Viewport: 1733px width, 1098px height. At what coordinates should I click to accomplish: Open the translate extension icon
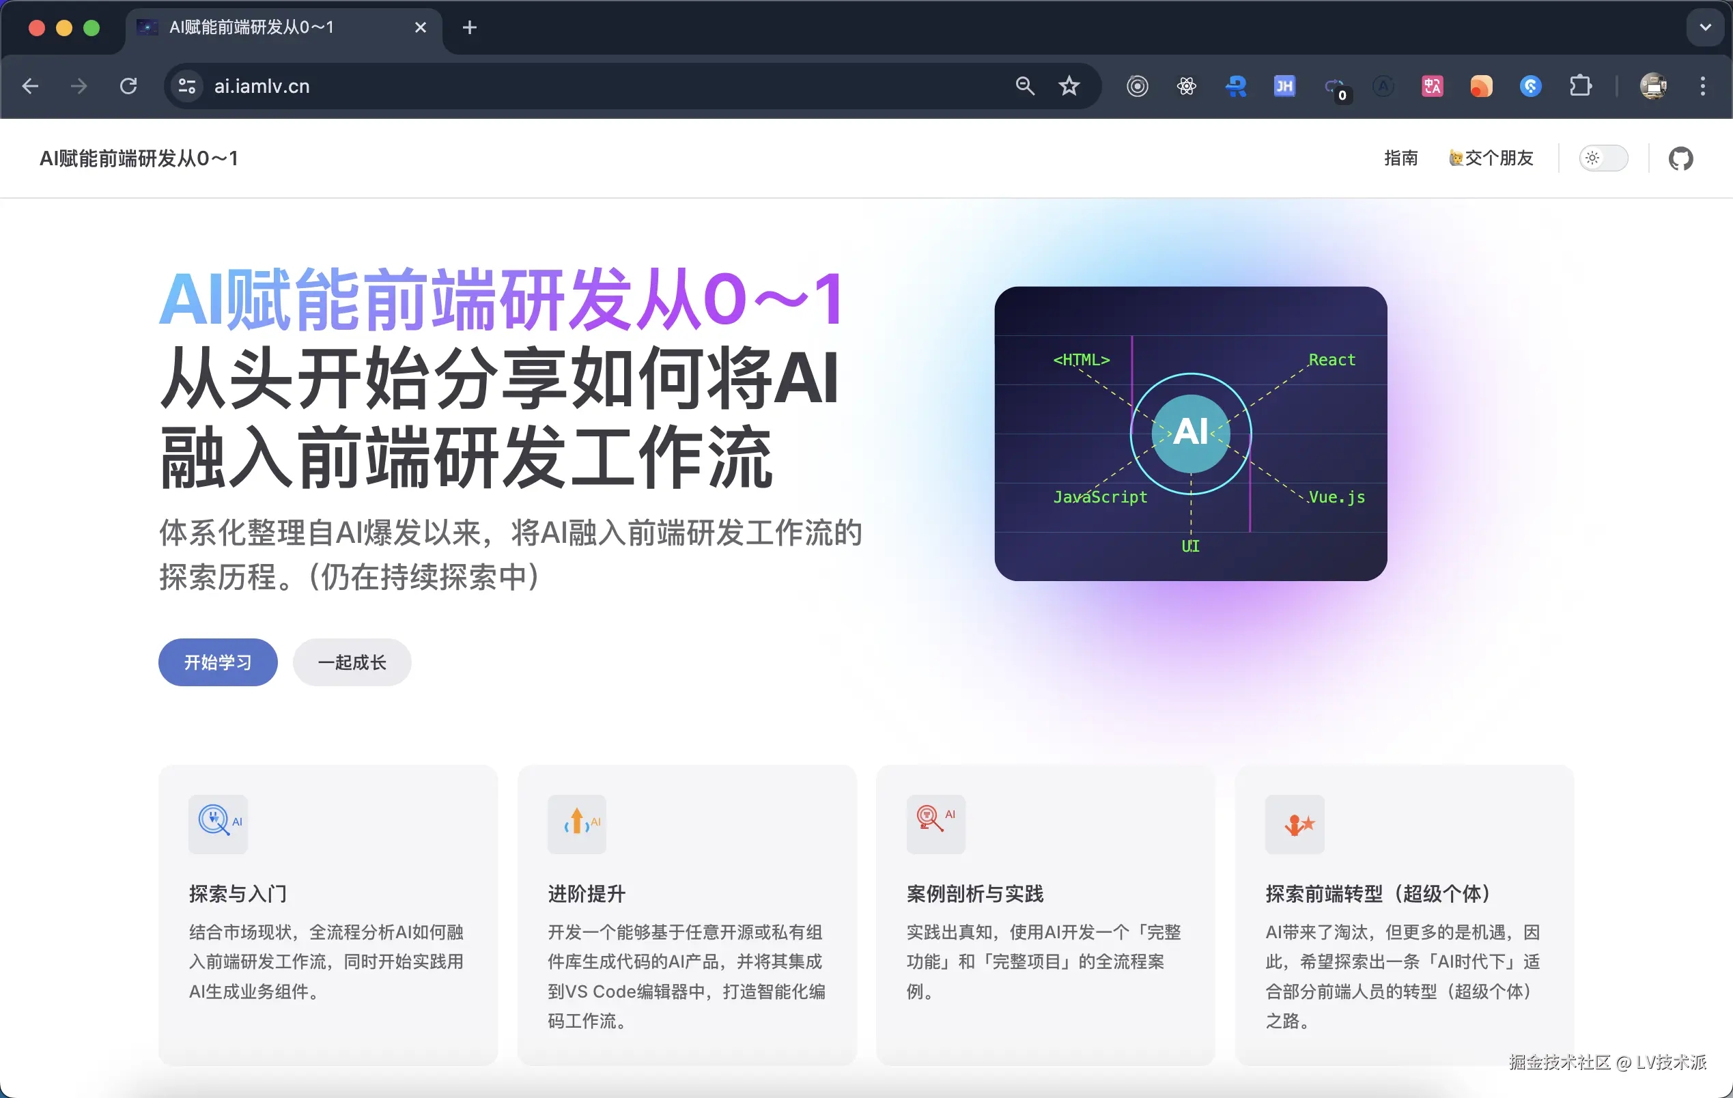(x=1431, y=86)
